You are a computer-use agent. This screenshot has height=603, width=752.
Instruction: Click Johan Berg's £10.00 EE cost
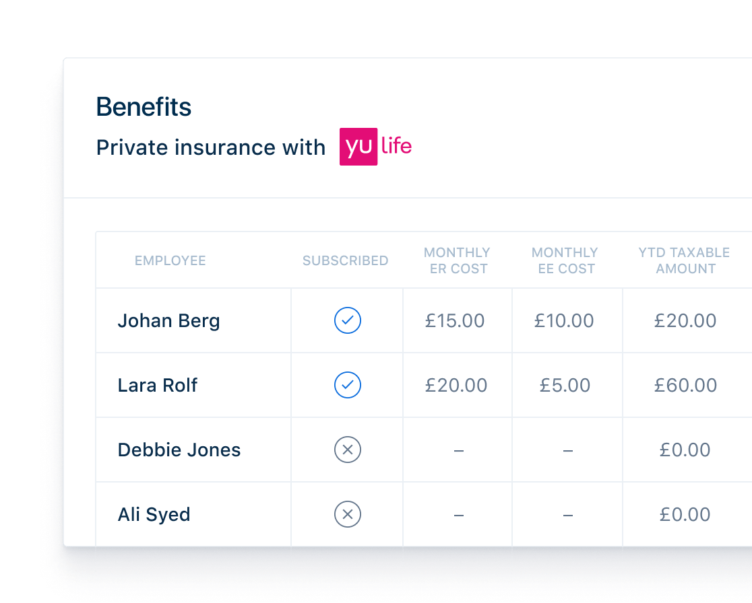[565, 320]
